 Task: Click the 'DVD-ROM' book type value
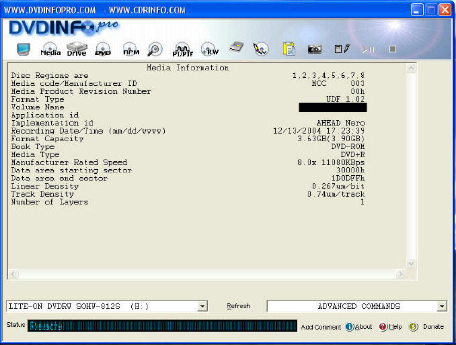tap(348, 146)
